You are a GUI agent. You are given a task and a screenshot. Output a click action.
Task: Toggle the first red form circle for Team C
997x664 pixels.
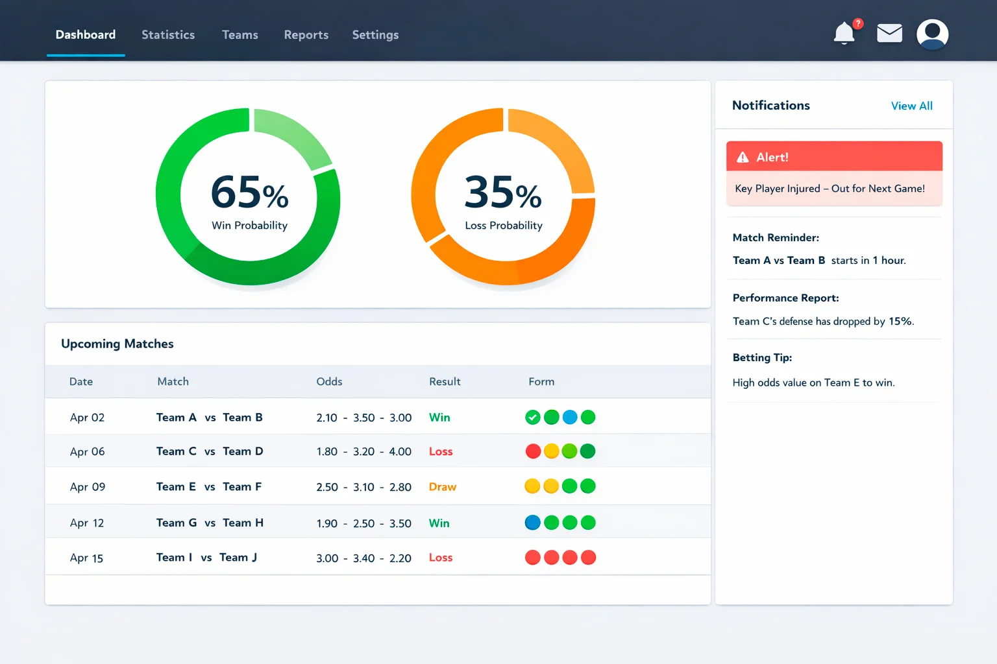point(532,451)
